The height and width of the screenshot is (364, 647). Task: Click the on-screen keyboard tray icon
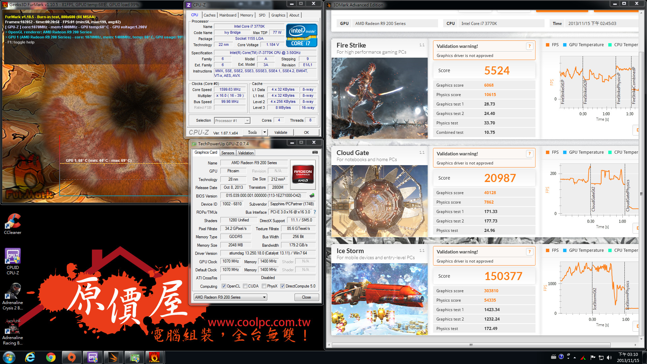click(x=554, y=357)
